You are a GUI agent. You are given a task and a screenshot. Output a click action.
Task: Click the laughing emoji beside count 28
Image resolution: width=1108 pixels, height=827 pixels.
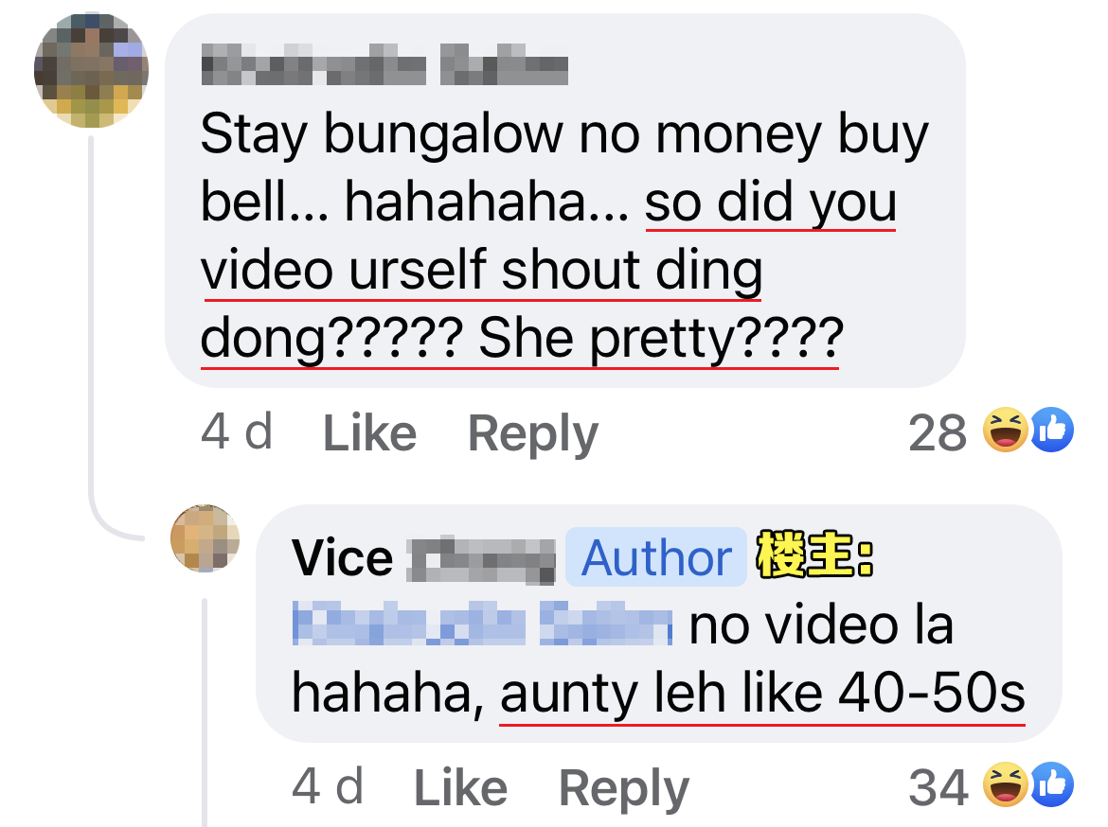(1005, 430)
